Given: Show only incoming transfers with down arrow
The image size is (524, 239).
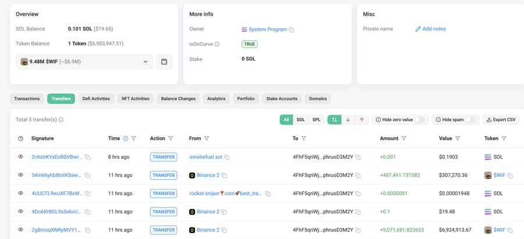Looking at the screenshot, I should (x=348, y=120).
